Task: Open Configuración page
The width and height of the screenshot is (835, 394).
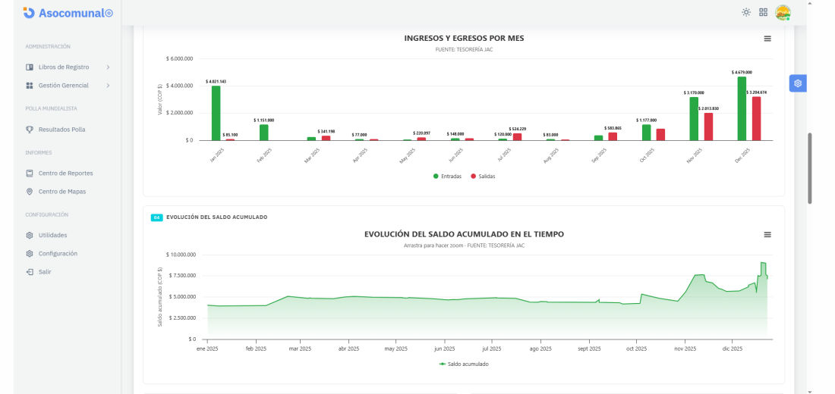Action: (x=58, y=254)
